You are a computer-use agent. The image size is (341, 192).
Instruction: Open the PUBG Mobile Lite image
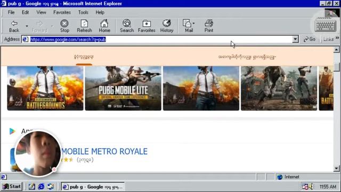coord(123,88)
